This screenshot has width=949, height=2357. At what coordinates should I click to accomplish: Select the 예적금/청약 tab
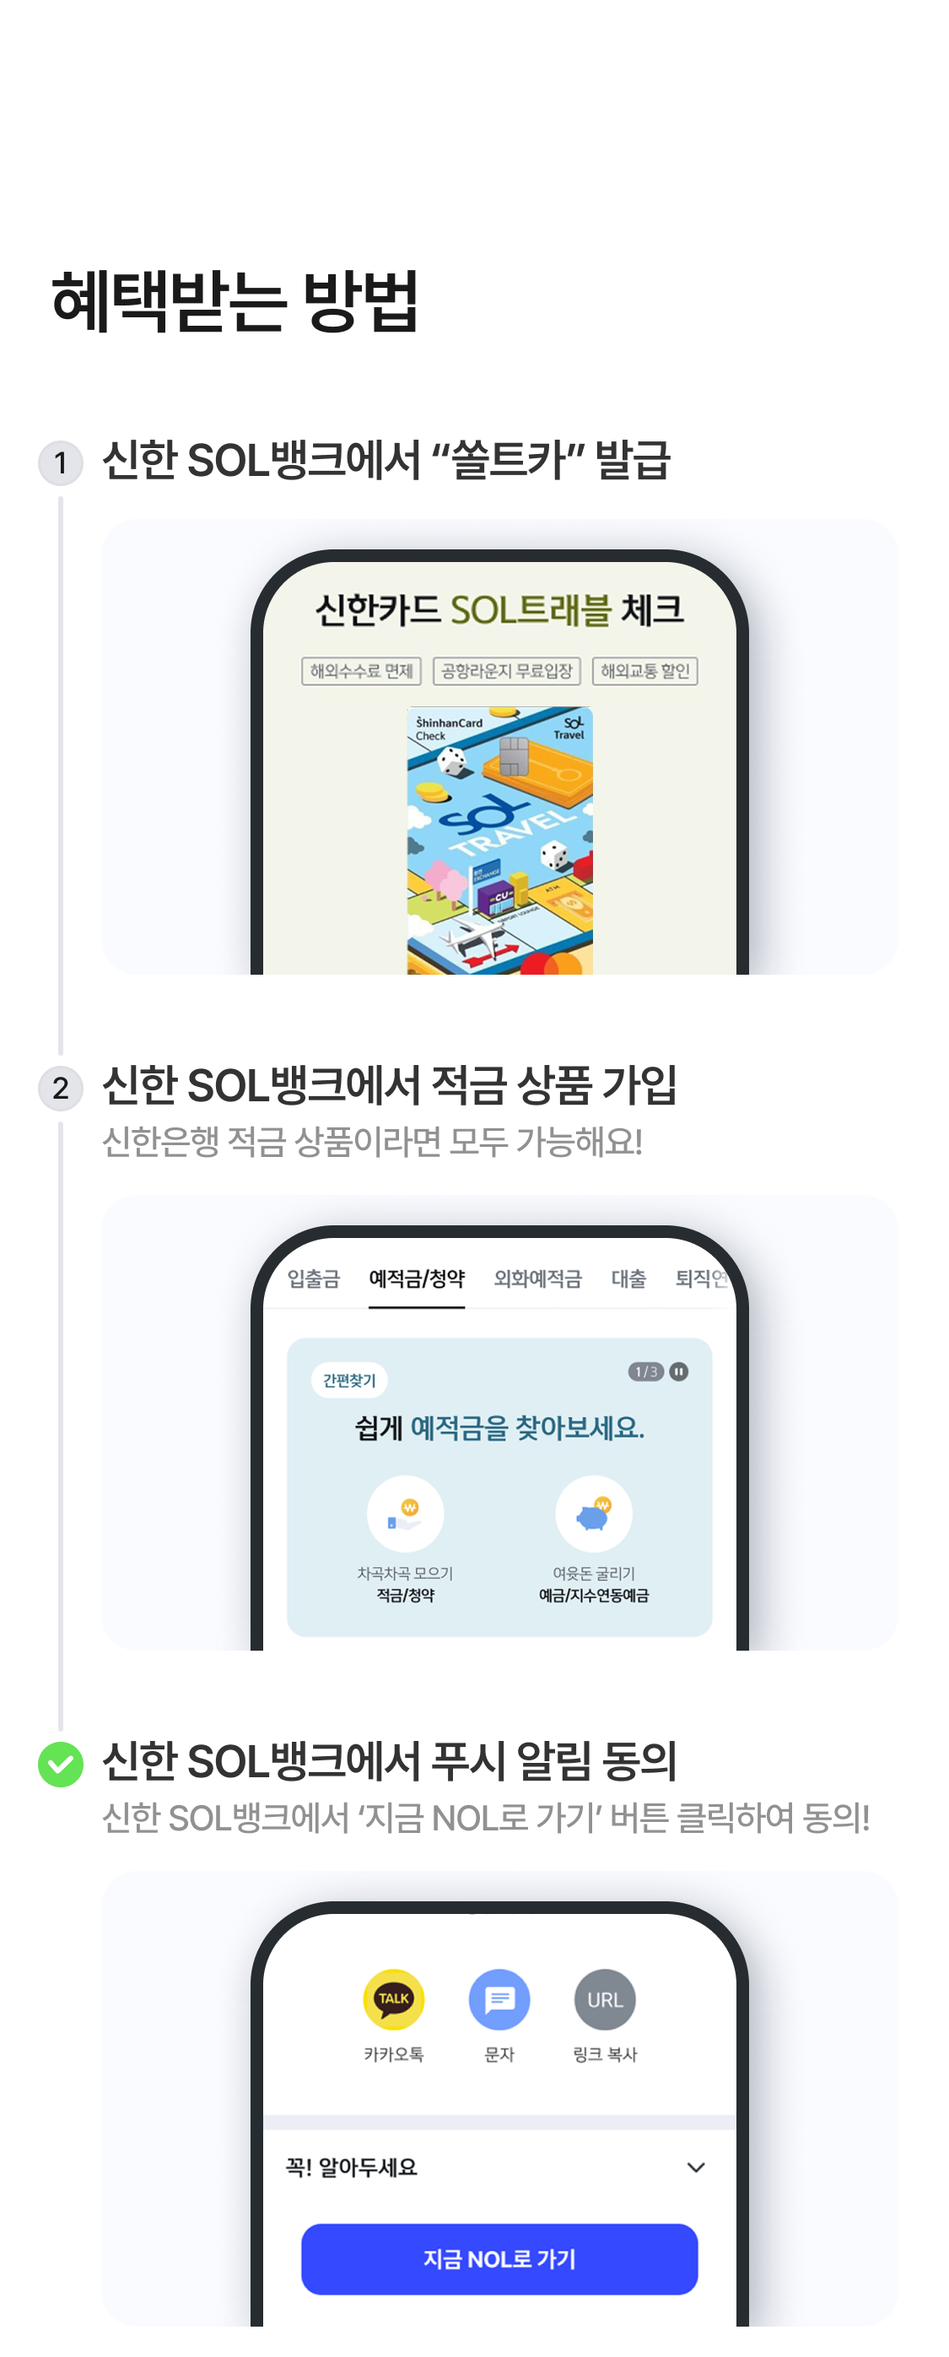point(417,1279)
